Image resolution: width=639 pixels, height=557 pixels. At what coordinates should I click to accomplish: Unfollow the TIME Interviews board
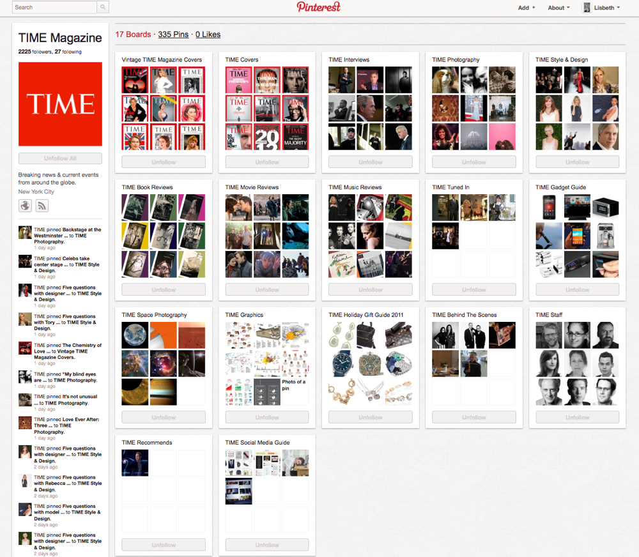coord(371,162)
